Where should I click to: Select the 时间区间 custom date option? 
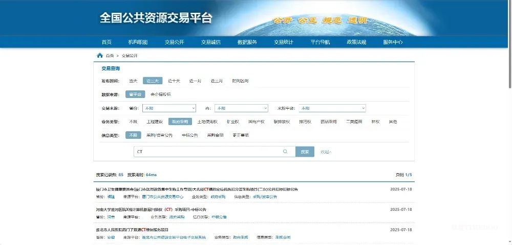pyautogui.click(x=240, y=81)
